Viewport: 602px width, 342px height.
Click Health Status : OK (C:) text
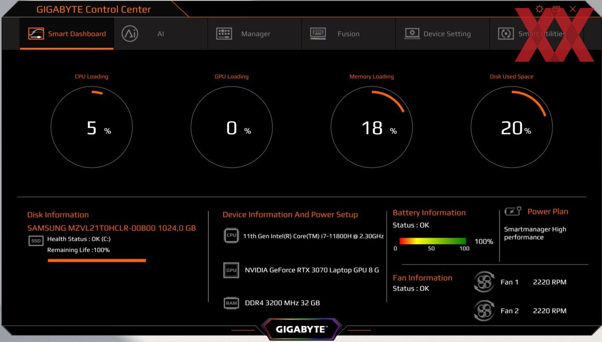pyautogui.click(x=79, y=239)
